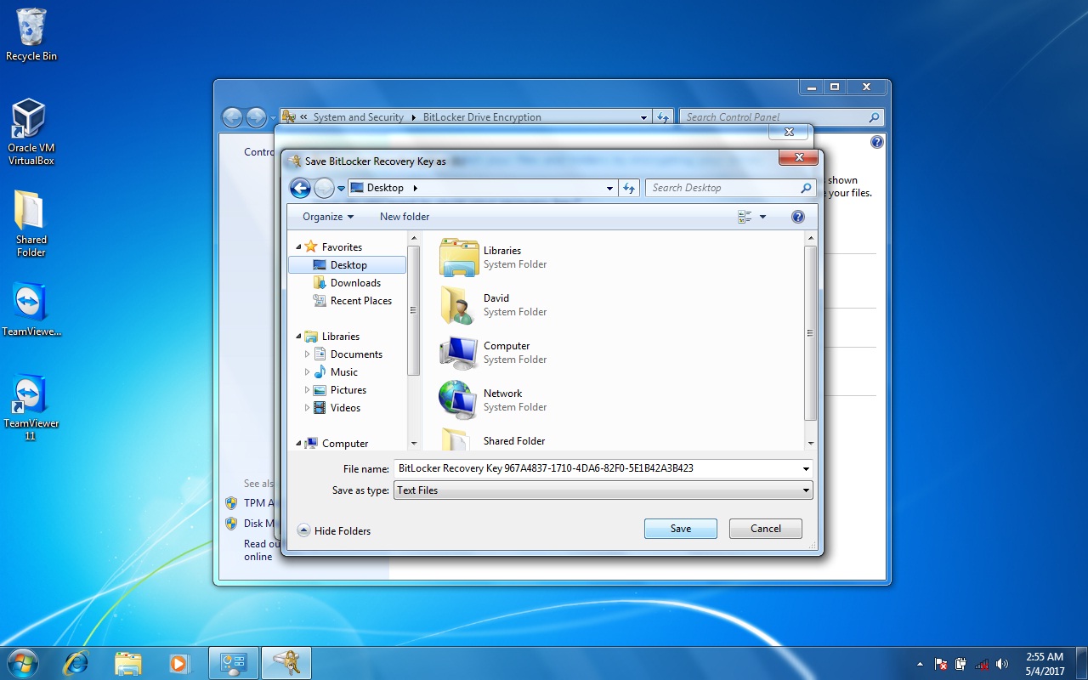Click BitLocker Drive Encryption breadcrumb
The image size is (1088, 680).
pyautogui.click(x=482, y=117)
